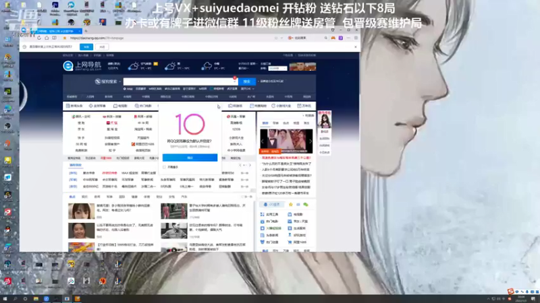Click taskbar search magnifier icon
Viewport: 540px width, 303px height.
15,299
